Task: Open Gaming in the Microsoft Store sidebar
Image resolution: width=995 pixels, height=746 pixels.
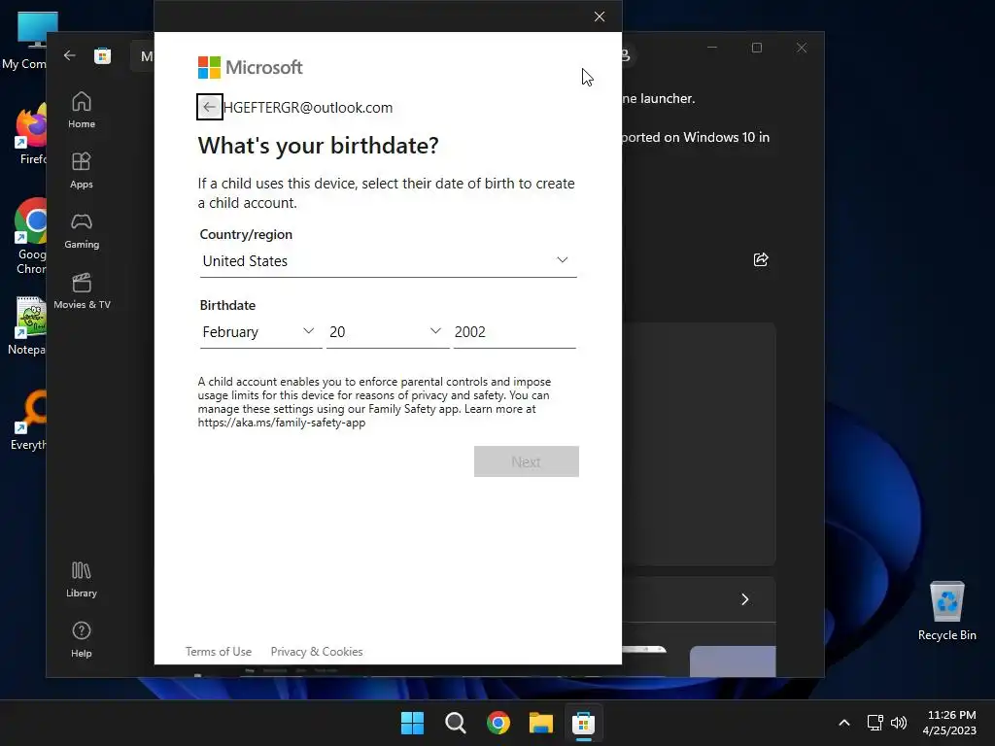Action: click(82, 230)
